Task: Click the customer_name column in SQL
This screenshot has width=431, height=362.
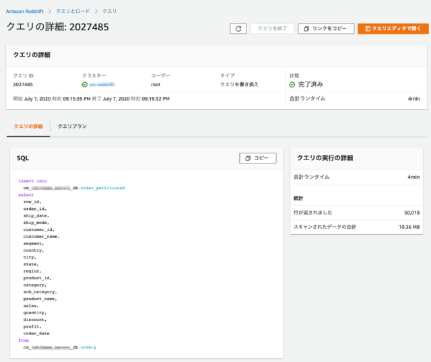Action: pos(41,236)
